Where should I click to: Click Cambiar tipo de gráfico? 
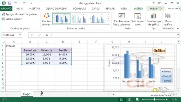coord(154,19)
